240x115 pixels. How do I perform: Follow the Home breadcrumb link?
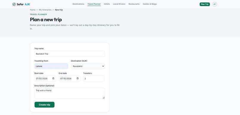(x=32, y=10)
